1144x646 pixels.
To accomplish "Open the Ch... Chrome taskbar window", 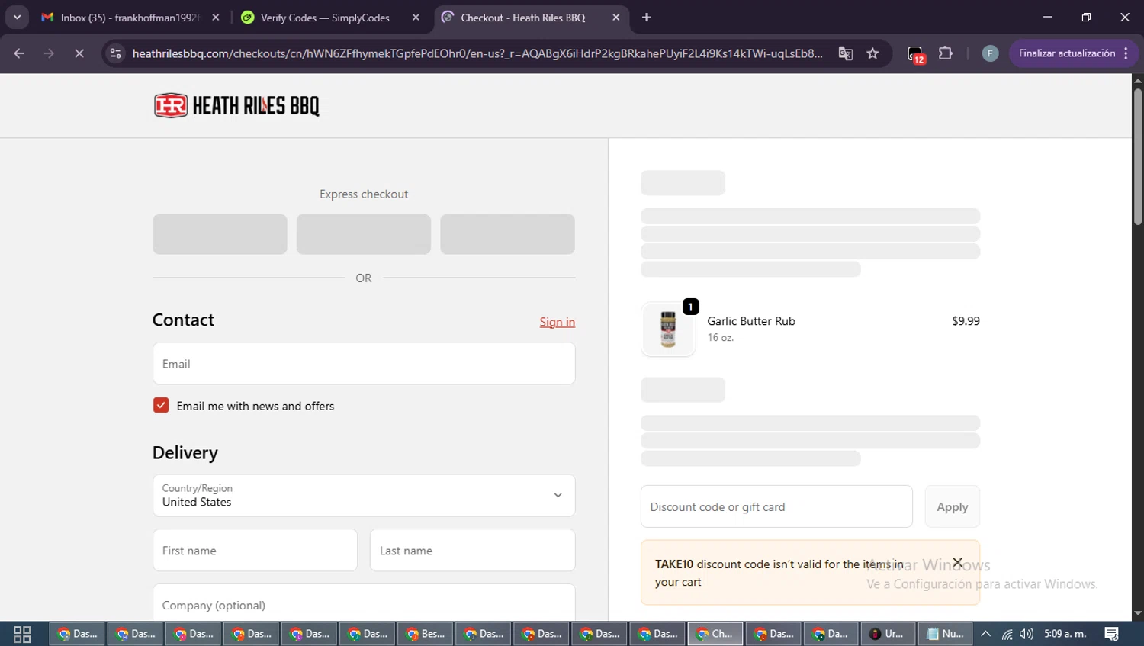I will coord(715,634).
